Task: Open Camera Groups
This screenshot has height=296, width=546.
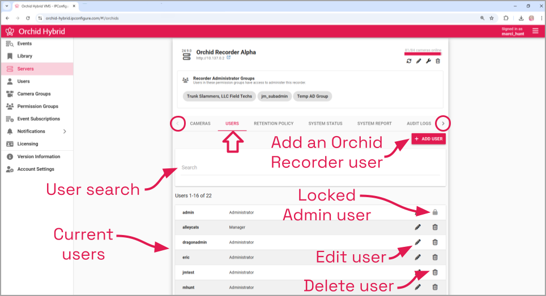Action: [34, 94]
